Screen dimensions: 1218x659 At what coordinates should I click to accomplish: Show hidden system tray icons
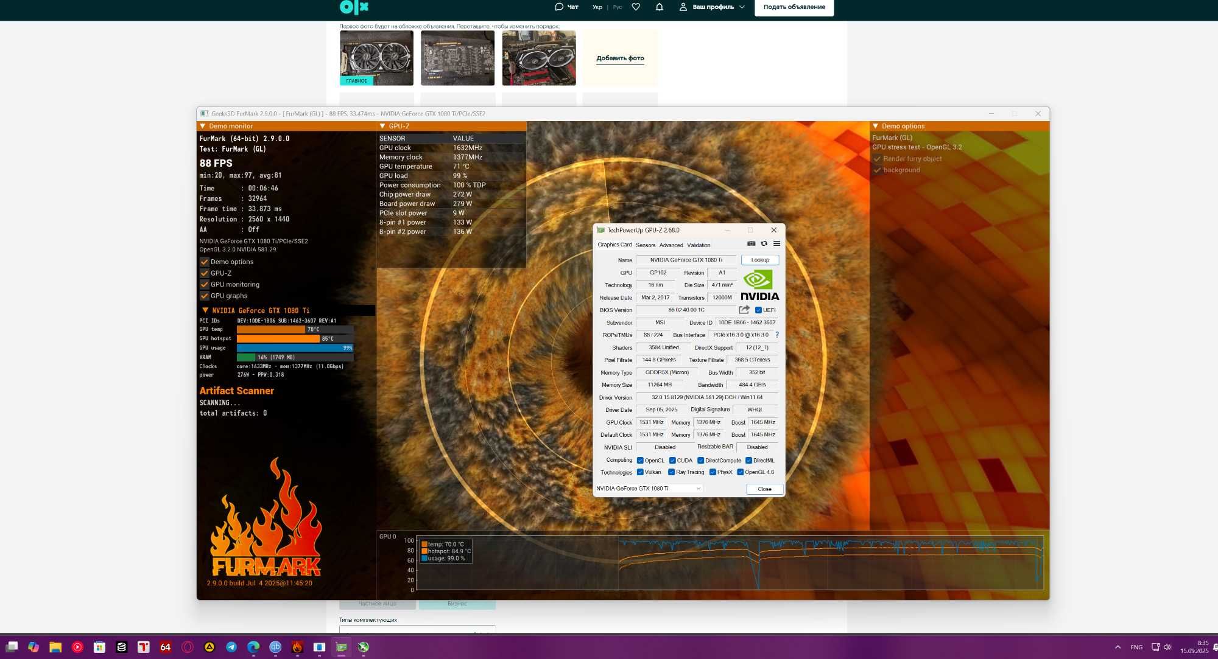pyautogui.click(x=1118, y=647)
